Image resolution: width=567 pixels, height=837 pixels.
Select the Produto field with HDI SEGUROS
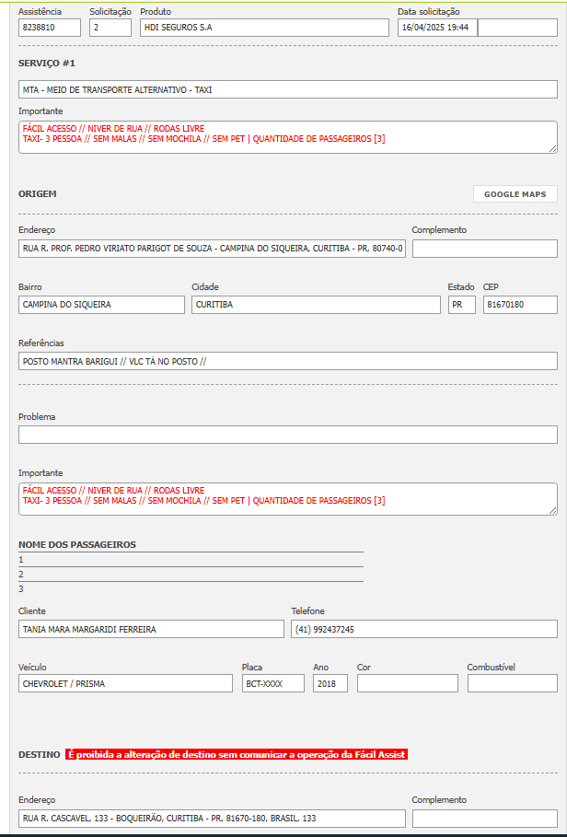[x=264, y=28]
